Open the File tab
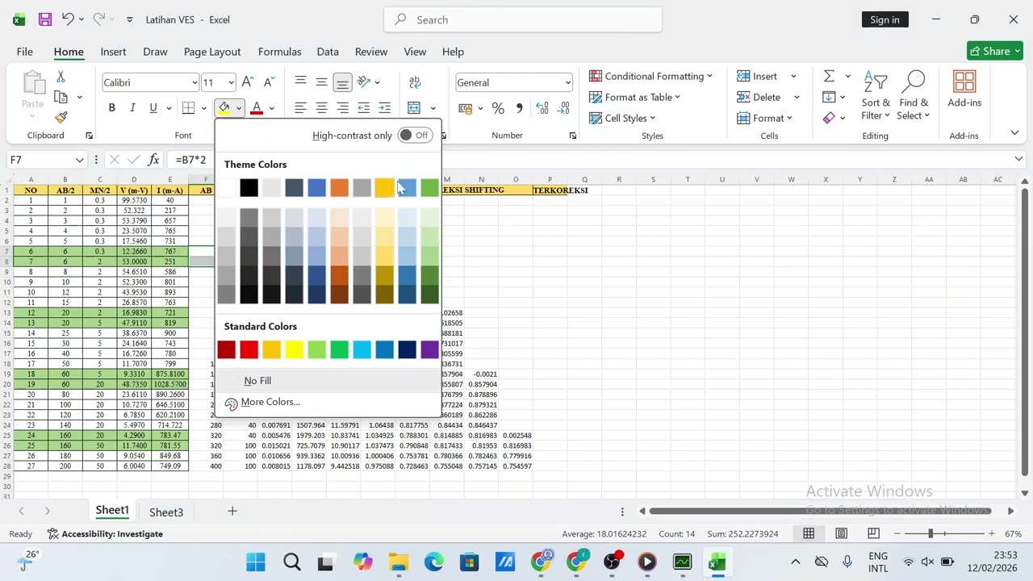1033x581 pixels. pyautogui.click(x=24, y=52)
